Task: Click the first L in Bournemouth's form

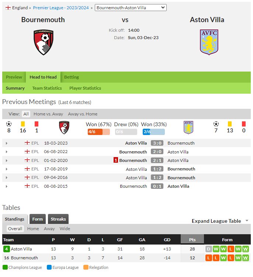Action: pos(208,258)
